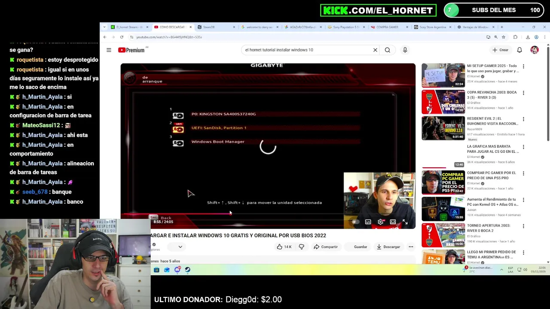This screenshot has width=550, height=309.
Task: Bookmark this page with the star
Action: click(x=504, y=37)
